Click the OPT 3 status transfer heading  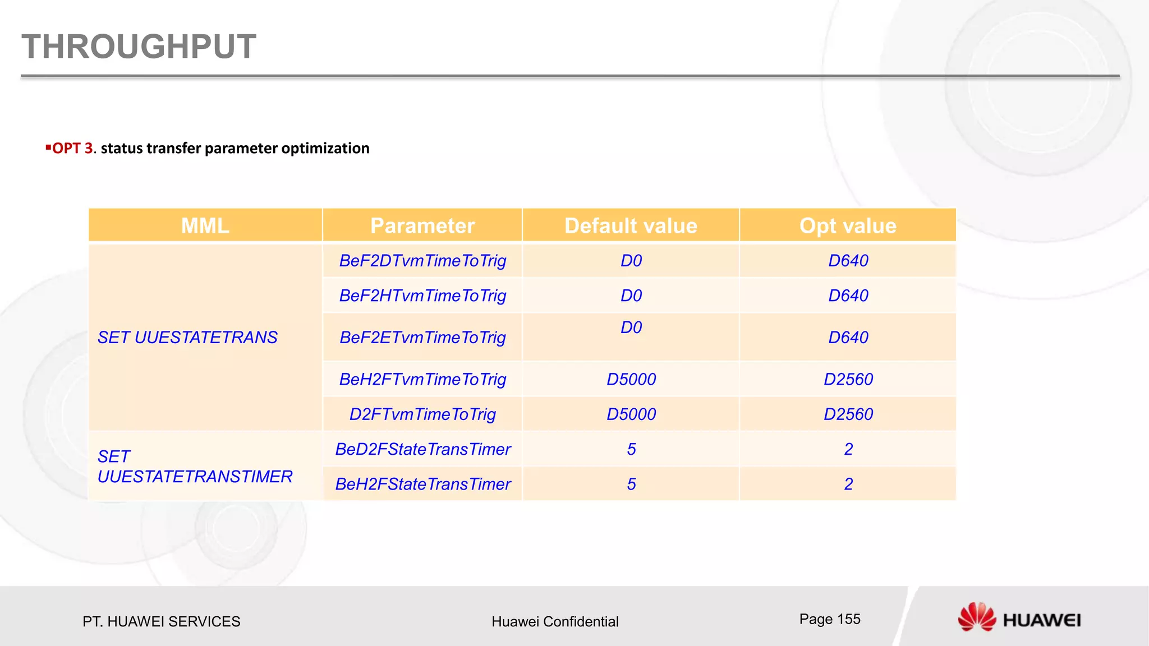(x=208, y=148)
